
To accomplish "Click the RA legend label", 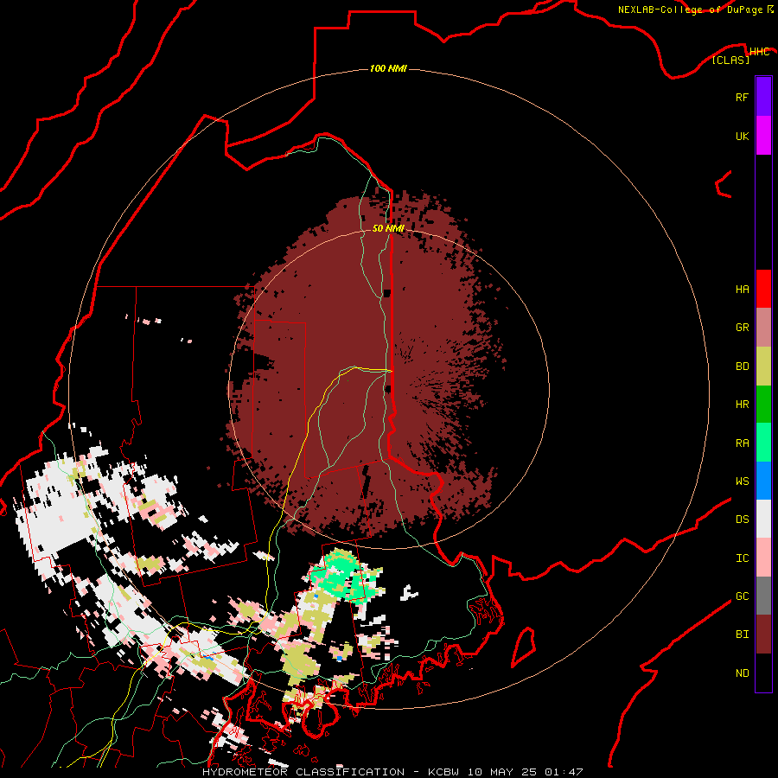I will (x=742, y=443).
